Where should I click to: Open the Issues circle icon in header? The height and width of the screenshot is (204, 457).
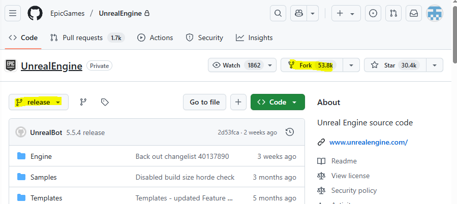coord(373,13)
